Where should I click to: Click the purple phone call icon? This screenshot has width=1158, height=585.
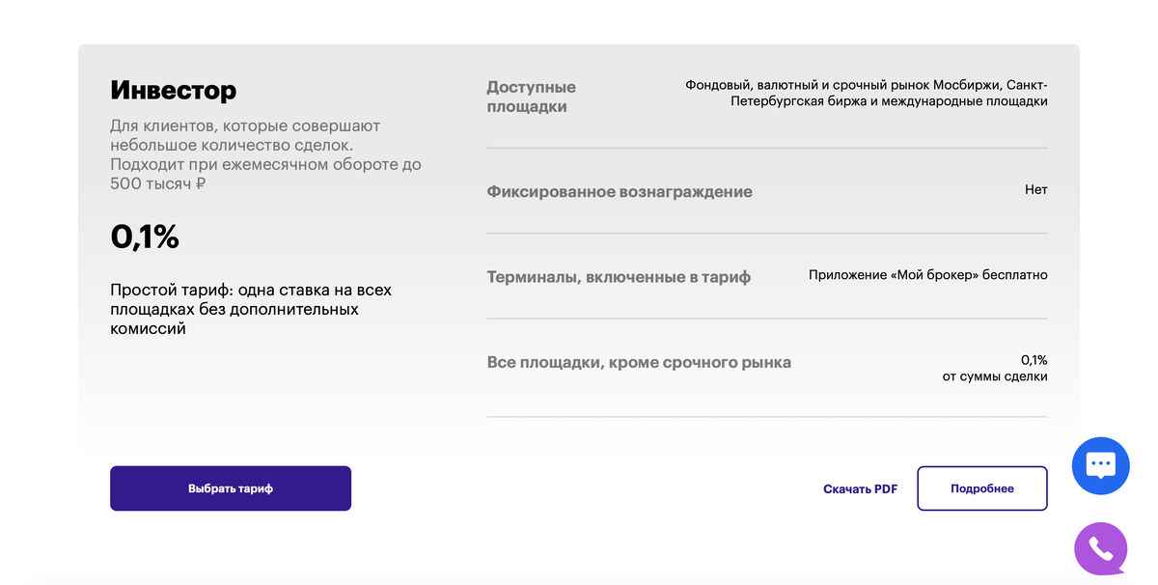click(x=1100, y=549)
